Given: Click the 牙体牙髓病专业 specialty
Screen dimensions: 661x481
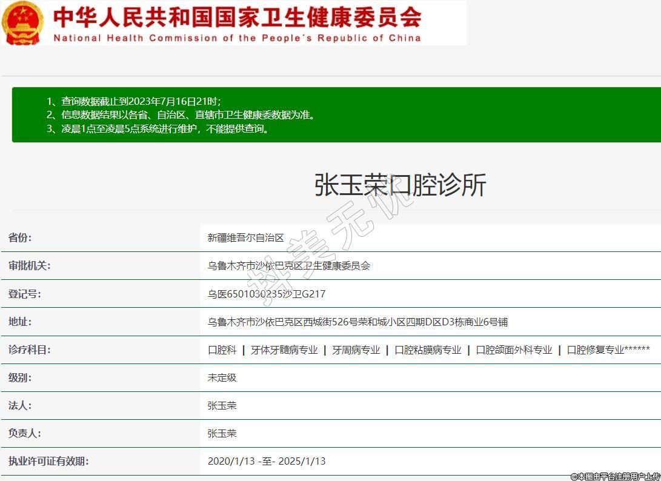Looking at the screenshot, I should click(x=284, y=350).
